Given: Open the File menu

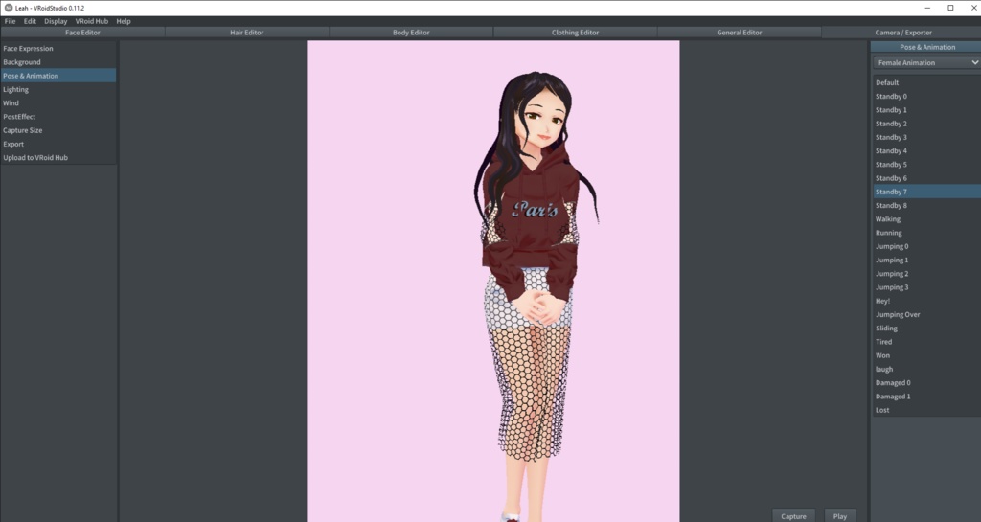Looking at the screenshot, I should coord(10,21).
